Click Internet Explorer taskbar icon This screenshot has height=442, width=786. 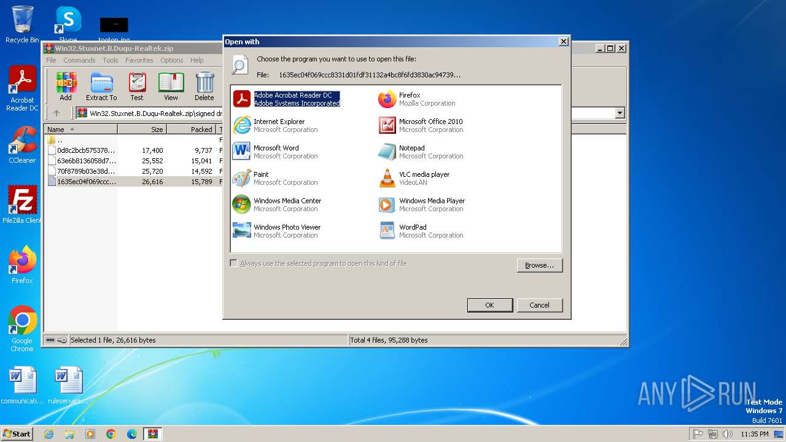pos(49,434)
